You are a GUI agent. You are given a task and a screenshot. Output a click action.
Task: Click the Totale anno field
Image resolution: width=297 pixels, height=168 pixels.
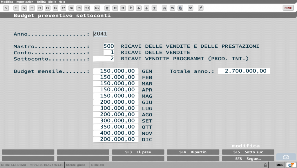click(x=244, y=71)
